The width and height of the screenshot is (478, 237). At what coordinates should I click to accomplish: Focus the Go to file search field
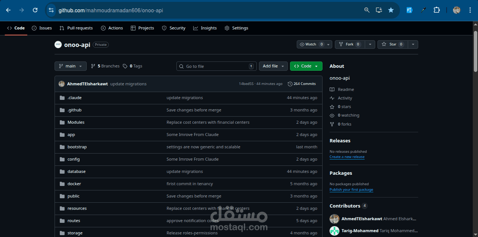click(x=216, y=66)
